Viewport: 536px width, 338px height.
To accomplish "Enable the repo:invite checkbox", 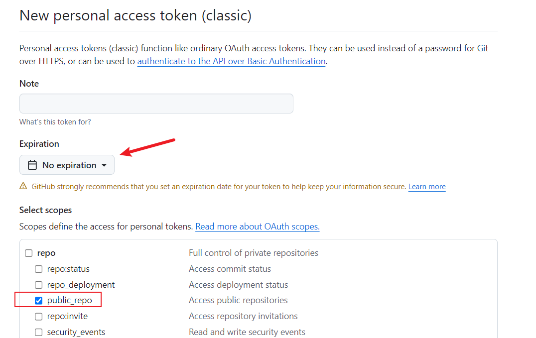I will pyautogui.click(x=38, y=317).
